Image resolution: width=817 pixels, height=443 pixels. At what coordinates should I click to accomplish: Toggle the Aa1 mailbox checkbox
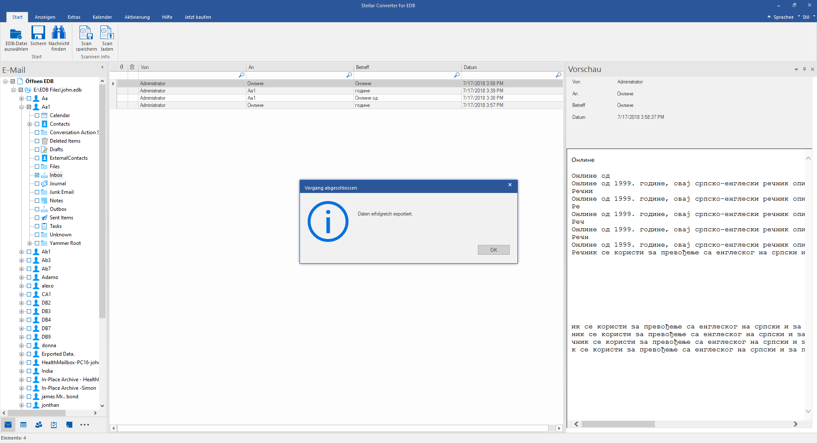(x=29, y=107)
